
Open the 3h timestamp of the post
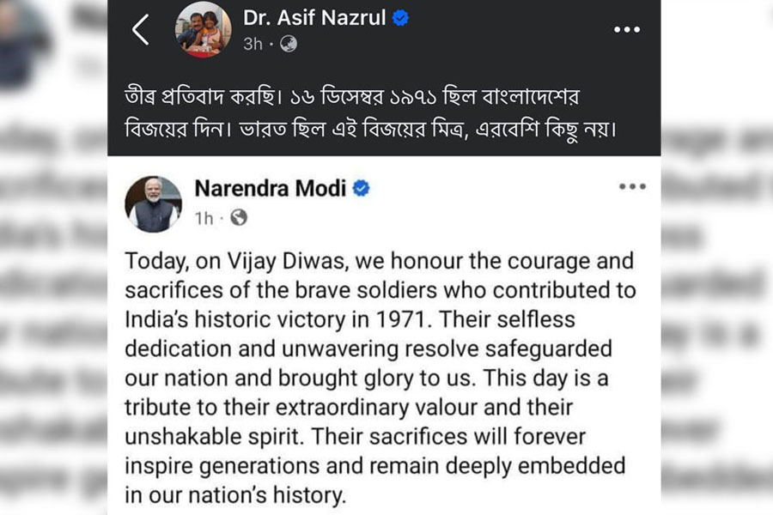(253, 44)
